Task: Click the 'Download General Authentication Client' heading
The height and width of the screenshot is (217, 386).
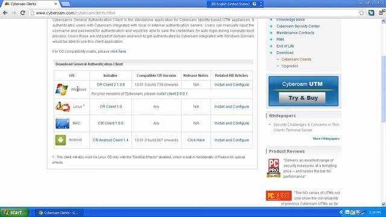Action: click(89, 64)
